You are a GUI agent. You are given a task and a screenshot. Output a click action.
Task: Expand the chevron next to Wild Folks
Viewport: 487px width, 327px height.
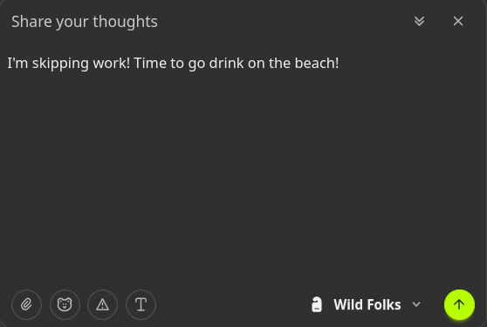(416, 304)
